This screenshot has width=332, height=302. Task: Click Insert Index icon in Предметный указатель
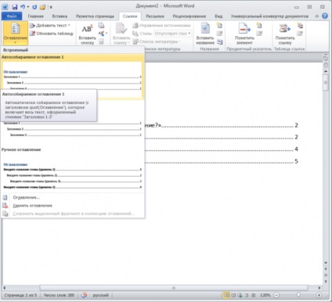(x=259, y=26)
